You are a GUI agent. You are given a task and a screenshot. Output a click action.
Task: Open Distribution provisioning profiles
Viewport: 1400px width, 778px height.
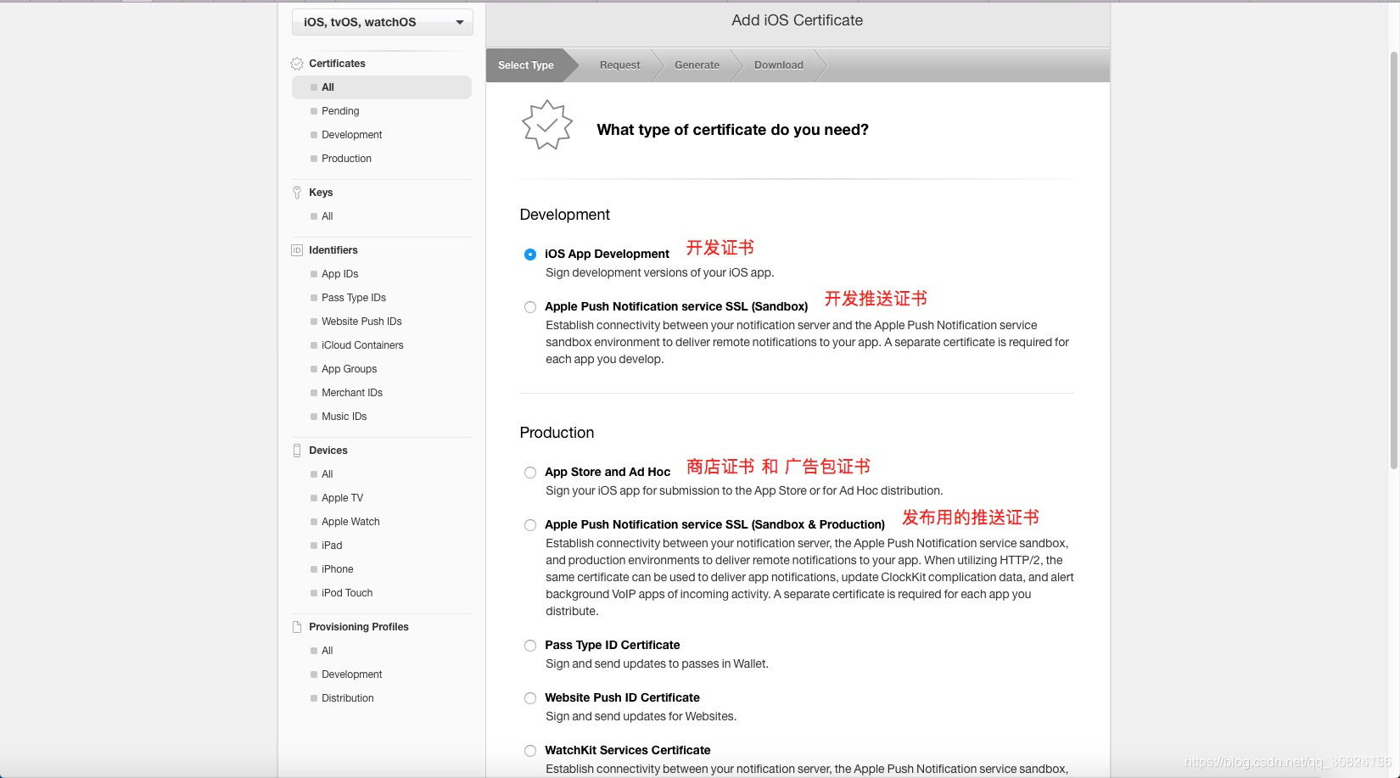[348, 698]
